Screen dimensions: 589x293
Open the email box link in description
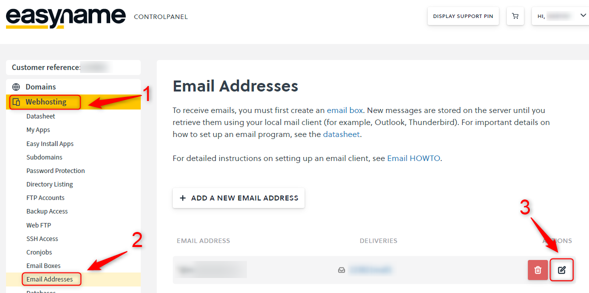[345, 110]
